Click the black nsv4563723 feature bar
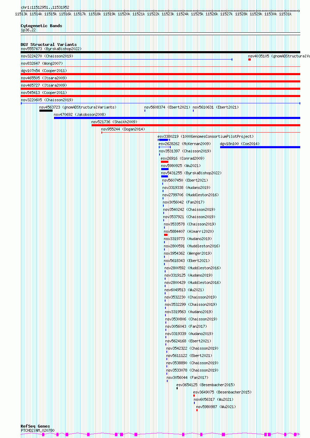The height and width of the screenshot is (438, 310). pyautogui.click(x=46, y=111)
